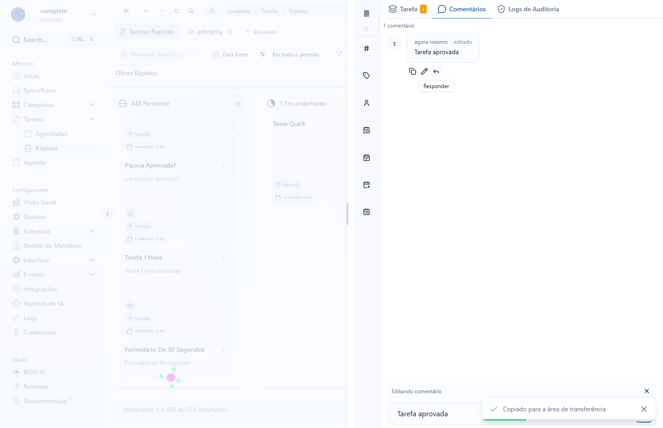Open the calendar check icon in the side strip
663x428 pixels.
point(367,158)
